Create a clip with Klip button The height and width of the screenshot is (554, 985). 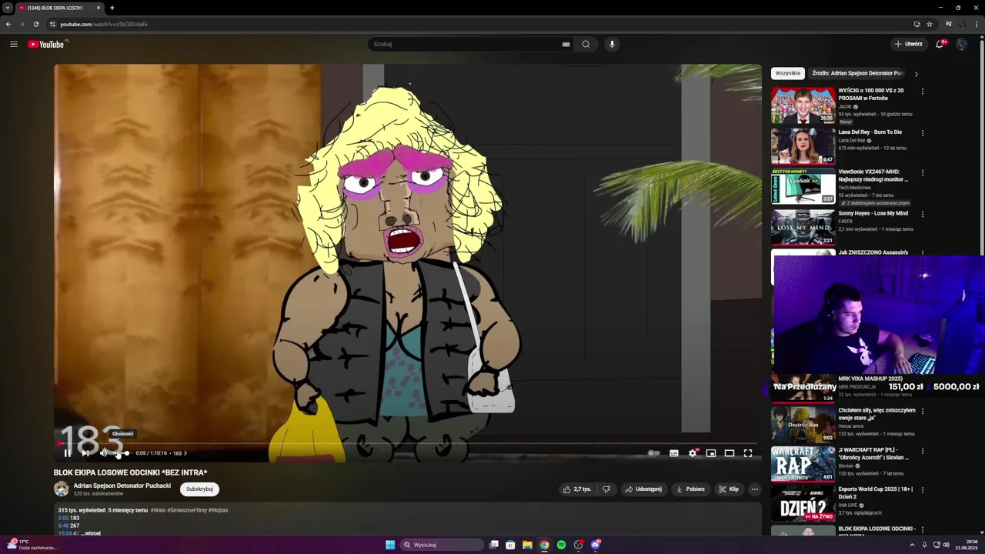click(x=729, y=489)
